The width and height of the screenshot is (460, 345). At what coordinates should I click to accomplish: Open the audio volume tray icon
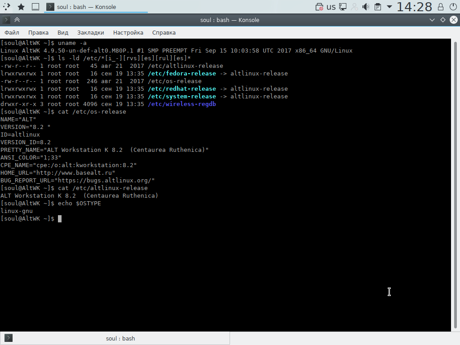point(366,7)
